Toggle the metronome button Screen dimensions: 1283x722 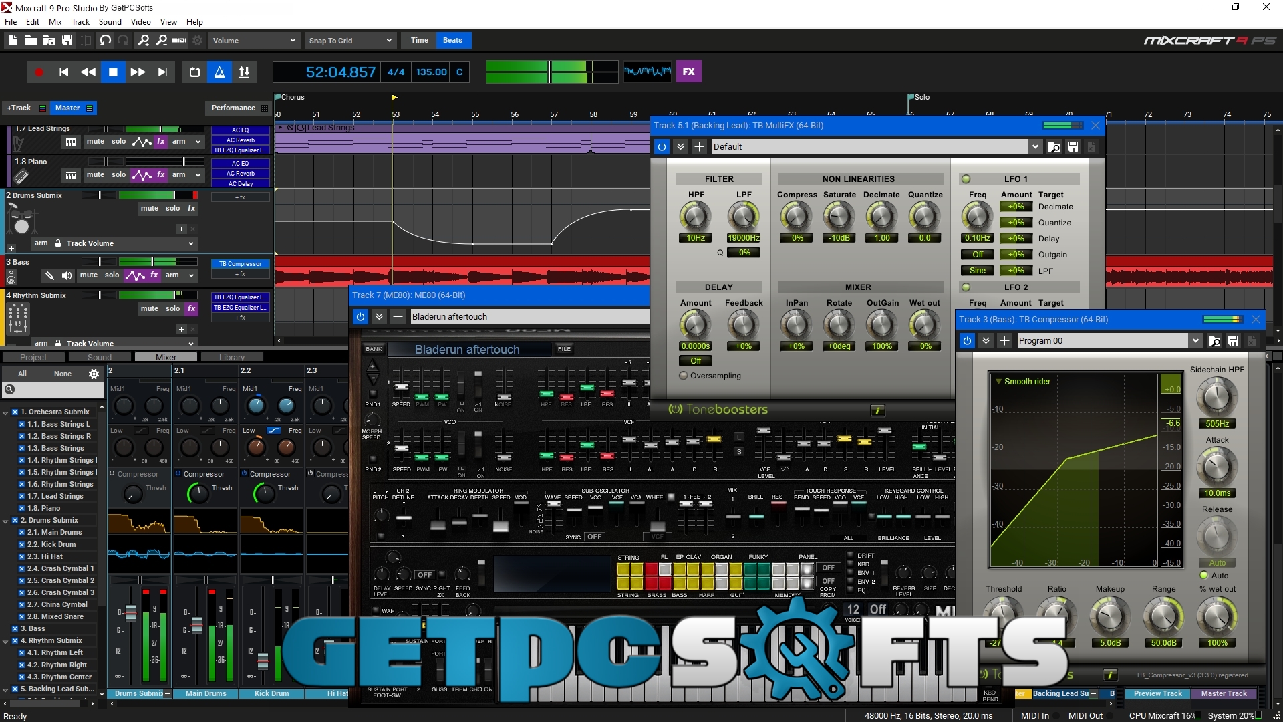pos(219,72)
